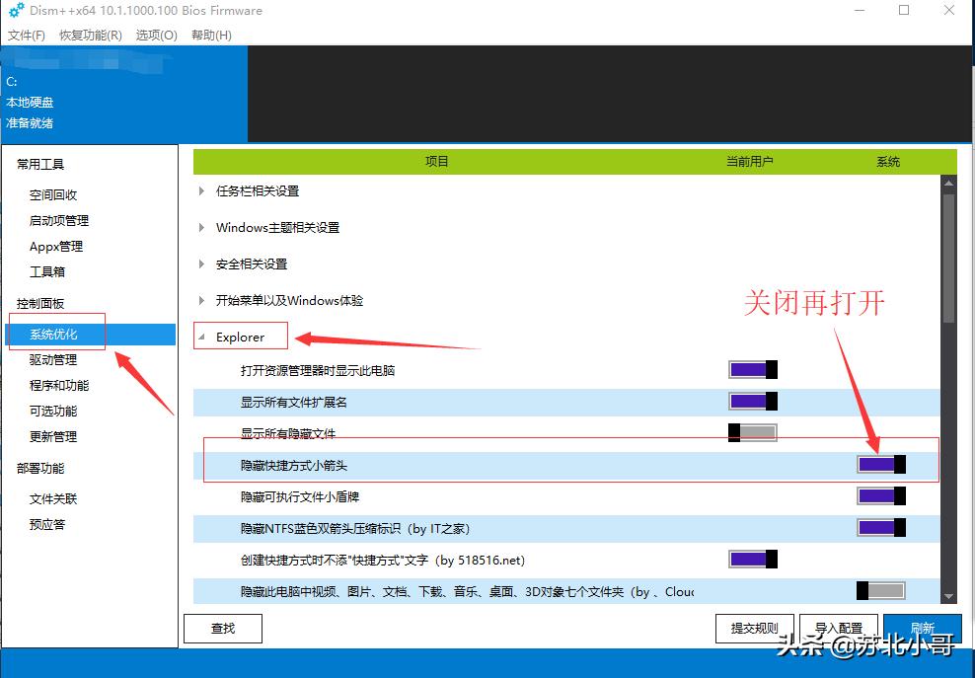Enable 显示所有隐藏文件 switch
Viewport: 975px width, 678px height.
pos(752,432)
